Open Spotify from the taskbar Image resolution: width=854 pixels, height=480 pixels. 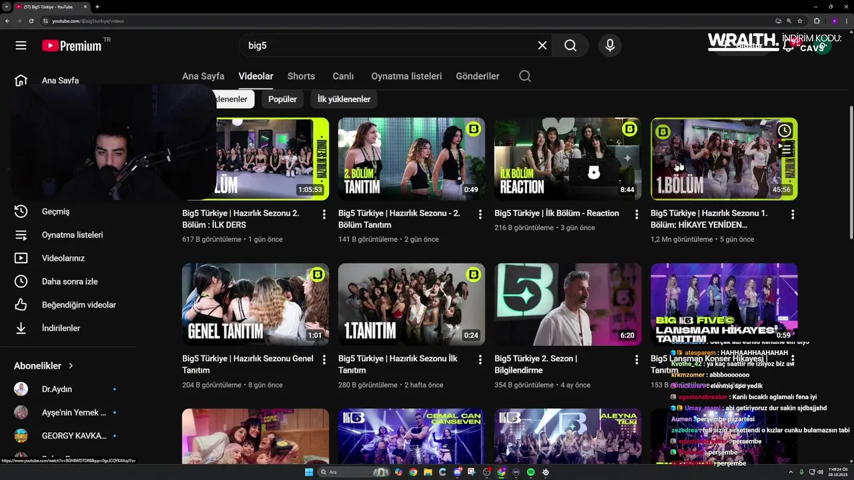pyautogui.click(x=531, y=472)
